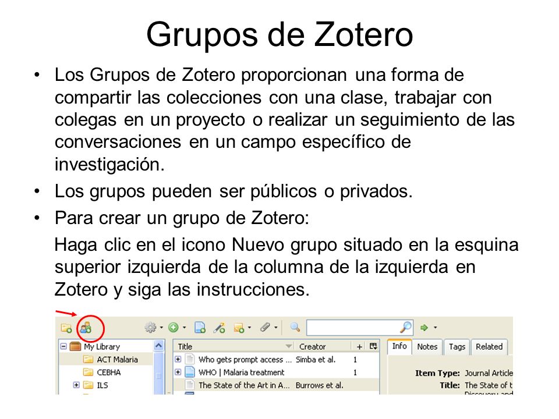559x419 pixels.
Task: Expand the ILS collection
Action: [76, 385]
